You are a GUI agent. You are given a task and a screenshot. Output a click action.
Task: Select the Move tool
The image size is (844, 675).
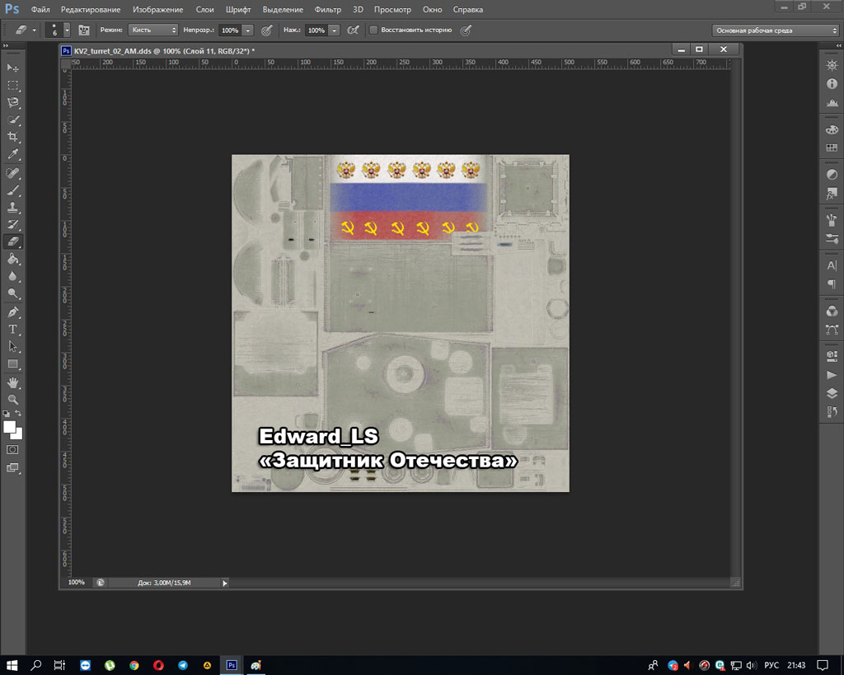pos(13,68)
